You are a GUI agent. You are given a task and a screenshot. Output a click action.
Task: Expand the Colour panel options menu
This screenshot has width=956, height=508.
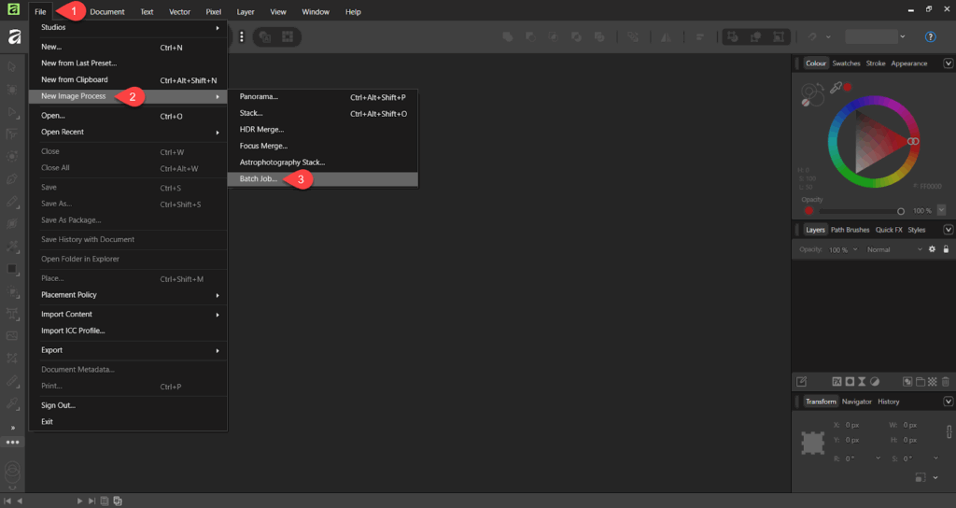(949, 63)
